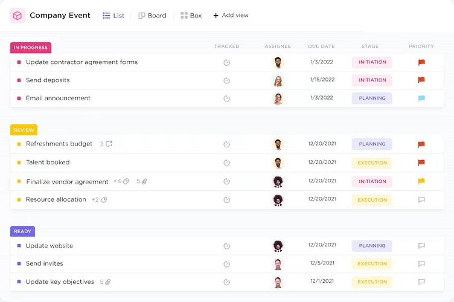Click blue priority flag for Email announcement
The height and width of the screenshot is (302, 454).
[x=421, y=98]
